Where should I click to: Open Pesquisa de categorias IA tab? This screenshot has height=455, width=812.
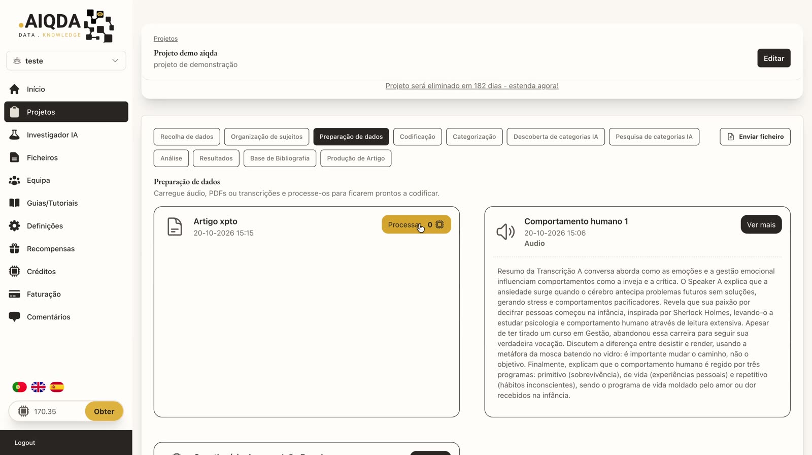[x=654, y=137]
